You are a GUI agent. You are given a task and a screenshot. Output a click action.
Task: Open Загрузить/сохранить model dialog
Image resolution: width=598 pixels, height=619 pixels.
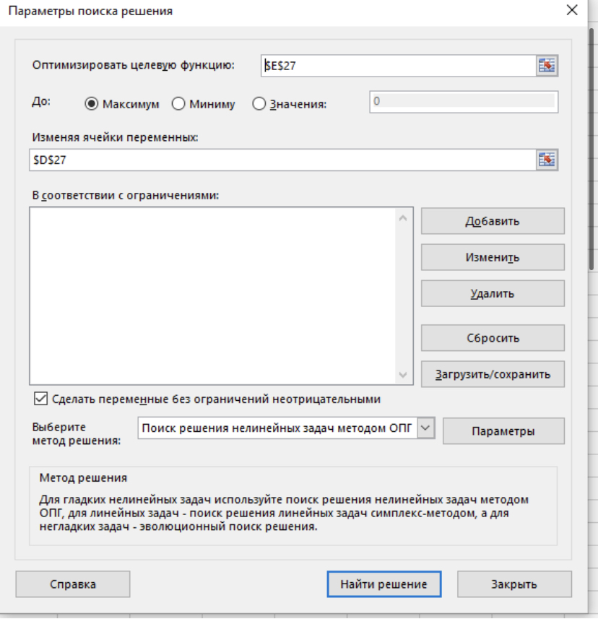493,374
